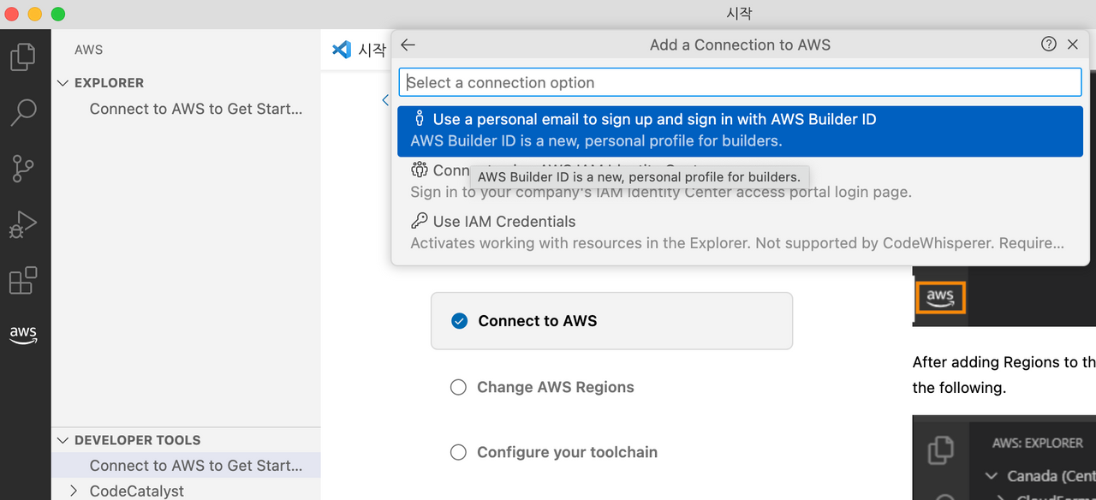The image size is (1096, 500).
Task: Go back using the quick pick arrow
Action: pos(408,45)
